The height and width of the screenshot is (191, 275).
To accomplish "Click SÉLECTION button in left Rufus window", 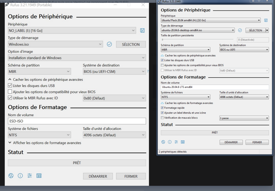I will pyautogui.click(x=131, y=44).
